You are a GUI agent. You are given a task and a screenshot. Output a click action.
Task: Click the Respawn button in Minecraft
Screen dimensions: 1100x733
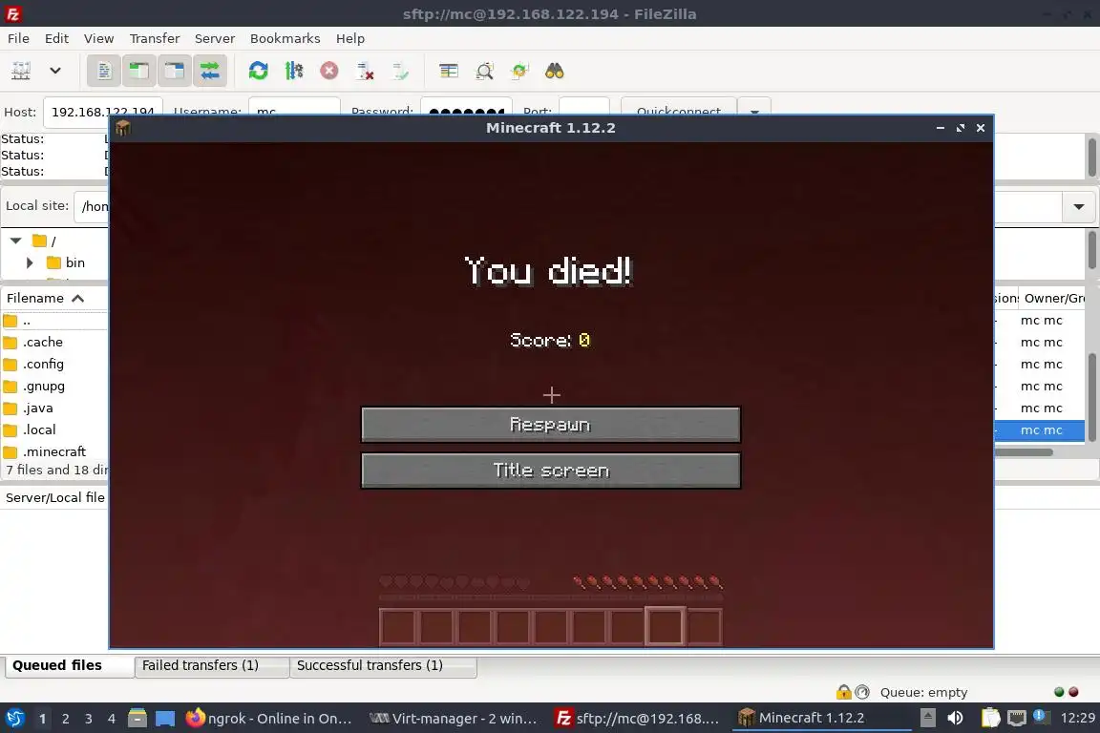[x=551, y=425]
